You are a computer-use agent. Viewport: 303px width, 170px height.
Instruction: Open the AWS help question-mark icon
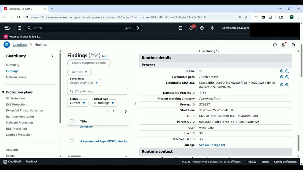pyautogui.click(x=202, y=28)
